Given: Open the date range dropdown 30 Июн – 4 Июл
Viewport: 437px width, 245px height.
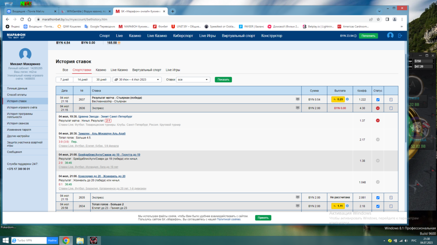Looking at the screenshot, I should pyautogui.click(x=137, y=80).
